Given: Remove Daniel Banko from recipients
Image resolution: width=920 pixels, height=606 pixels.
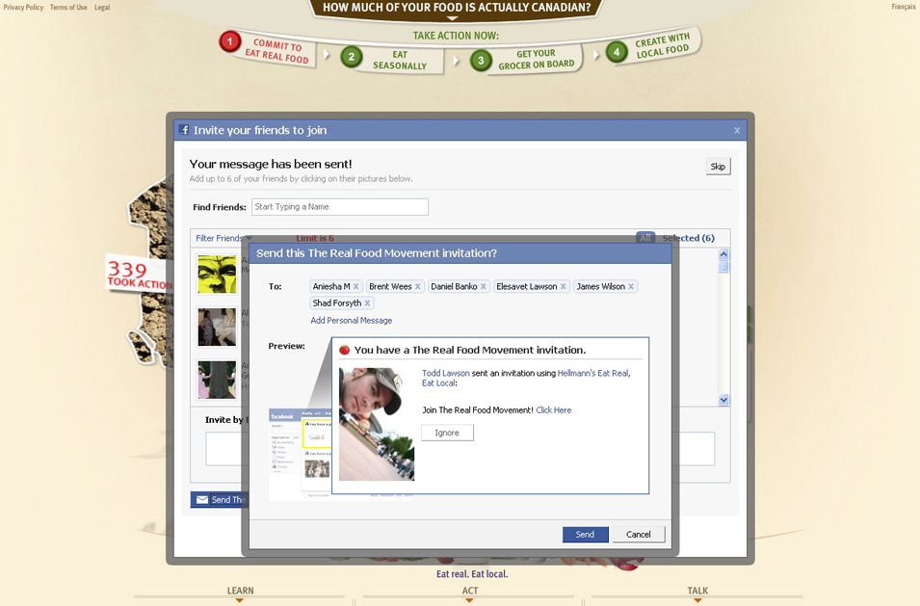Looking at the screenshot, I should click(484, 287).
